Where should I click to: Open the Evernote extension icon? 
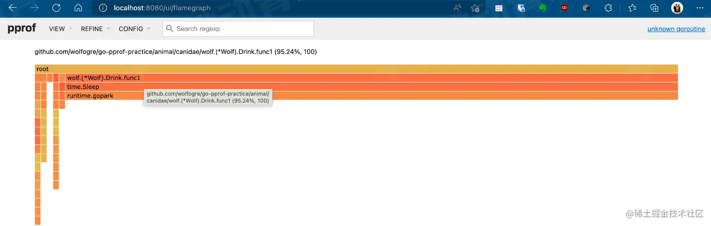pyautogui.click(x=543, y=8)
